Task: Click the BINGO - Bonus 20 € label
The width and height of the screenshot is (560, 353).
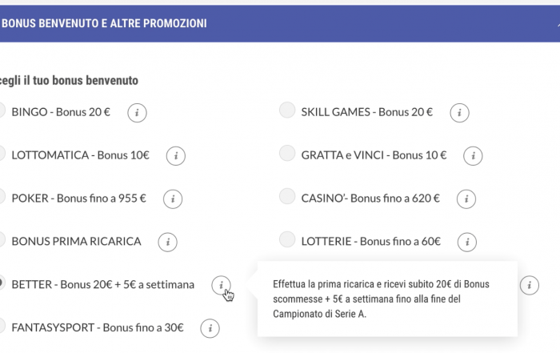Action: click(61, 112)
